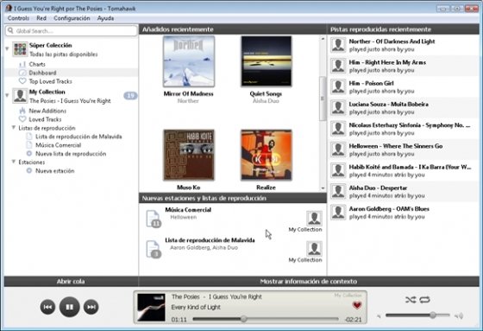Click The Posies artist link in player

[185, 296]
